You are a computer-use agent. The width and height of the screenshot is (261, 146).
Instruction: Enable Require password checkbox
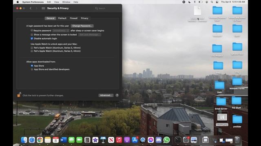point(32,30)
